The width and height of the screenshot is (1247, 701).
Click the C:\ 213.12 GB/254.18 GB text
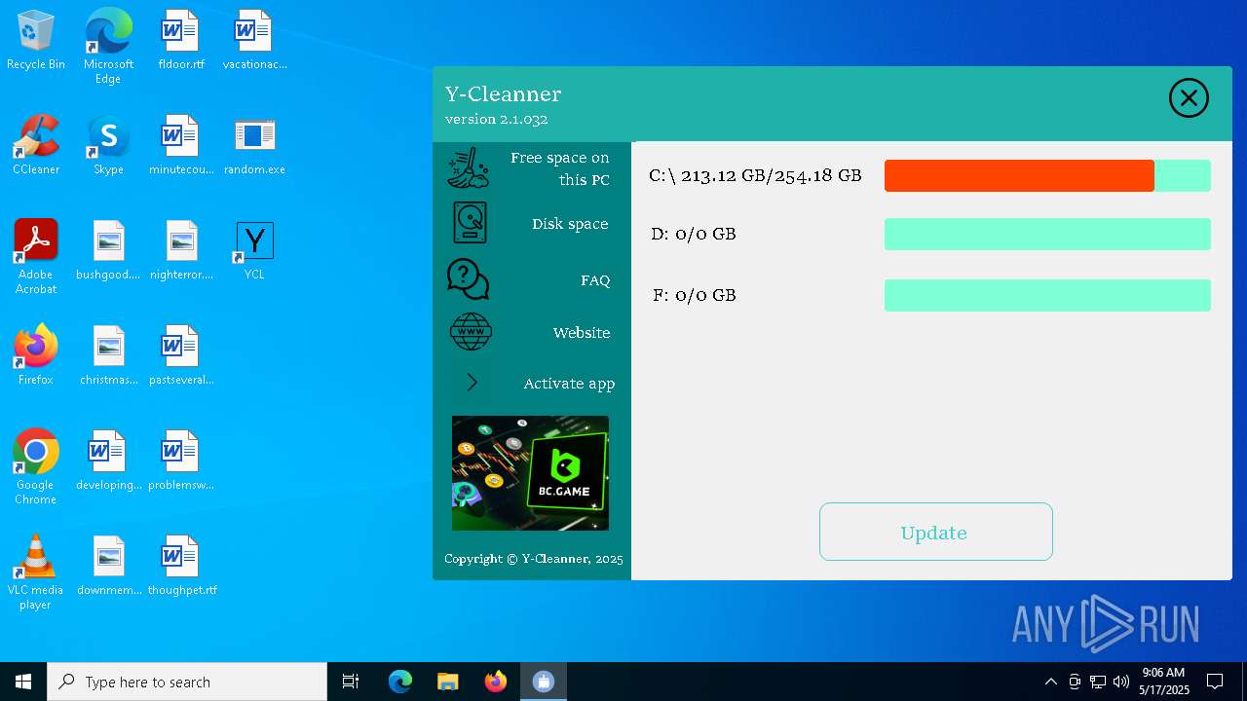[x=755, y=176]
